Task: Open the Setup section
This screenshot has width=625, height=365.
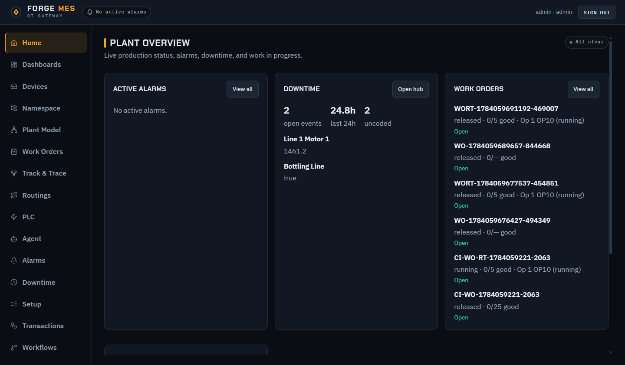Action: tap(46, 304)
